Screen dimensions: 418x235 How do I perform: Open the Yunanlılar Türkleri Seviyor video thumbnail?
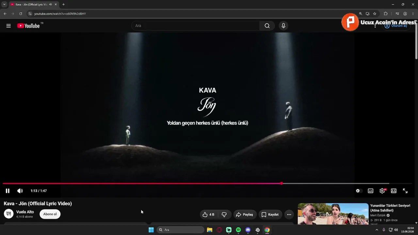pos(333,214)
